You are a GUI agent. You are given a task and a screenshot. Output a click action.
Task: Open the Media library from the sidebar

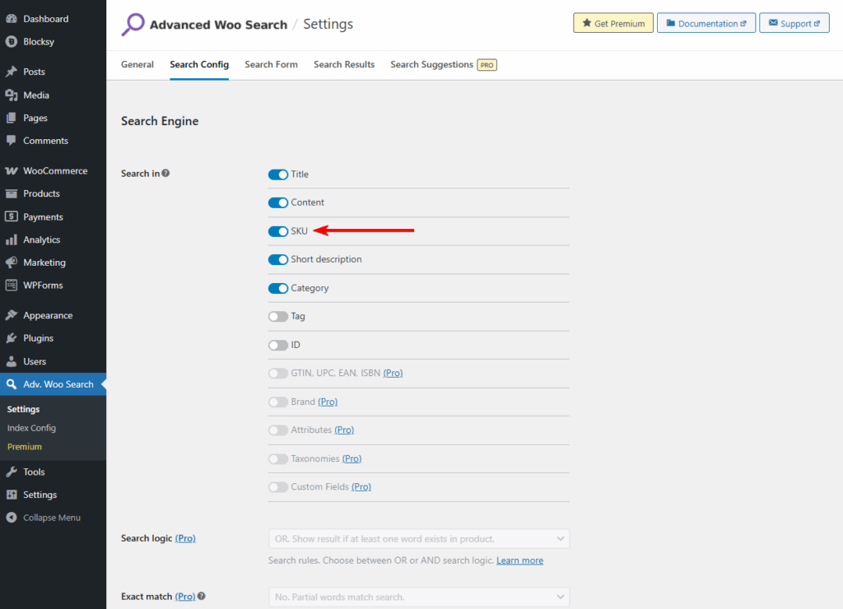pyautogui.click(x=36, y=95)
